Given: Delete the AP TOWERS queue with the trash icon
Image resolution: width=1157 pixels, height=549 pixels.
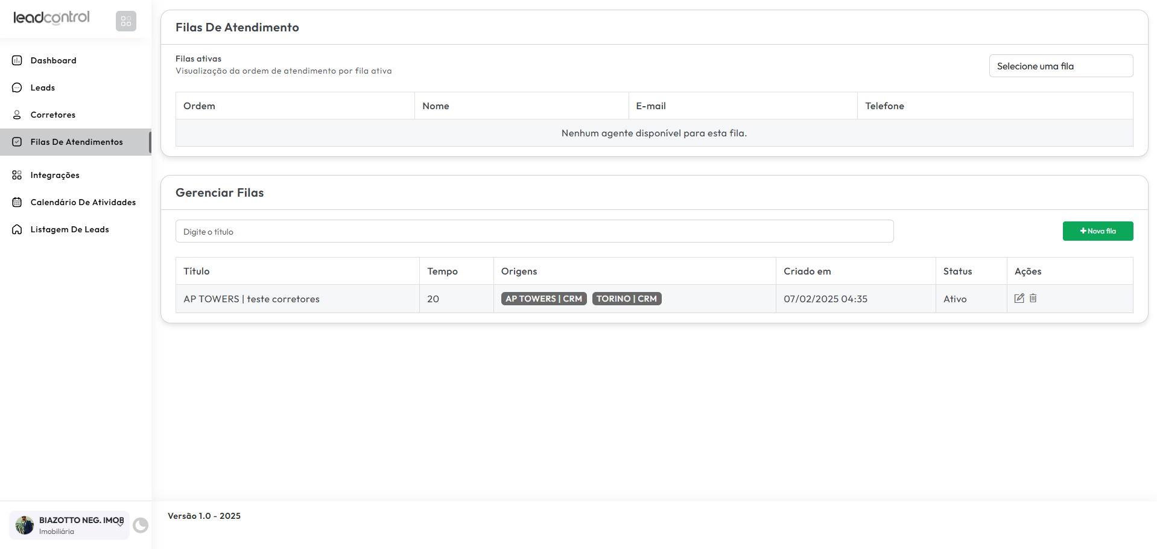Looking at the screenshot, I should pyautogui.click(x=1033, y=298).
